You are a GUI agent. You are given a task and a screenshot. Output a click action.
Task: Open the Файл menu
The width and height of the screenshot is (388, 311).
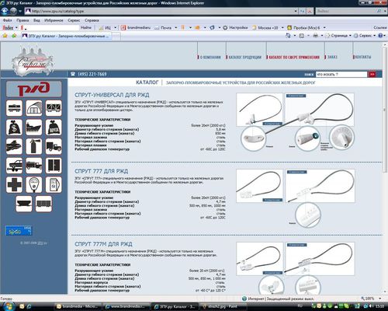7,20
